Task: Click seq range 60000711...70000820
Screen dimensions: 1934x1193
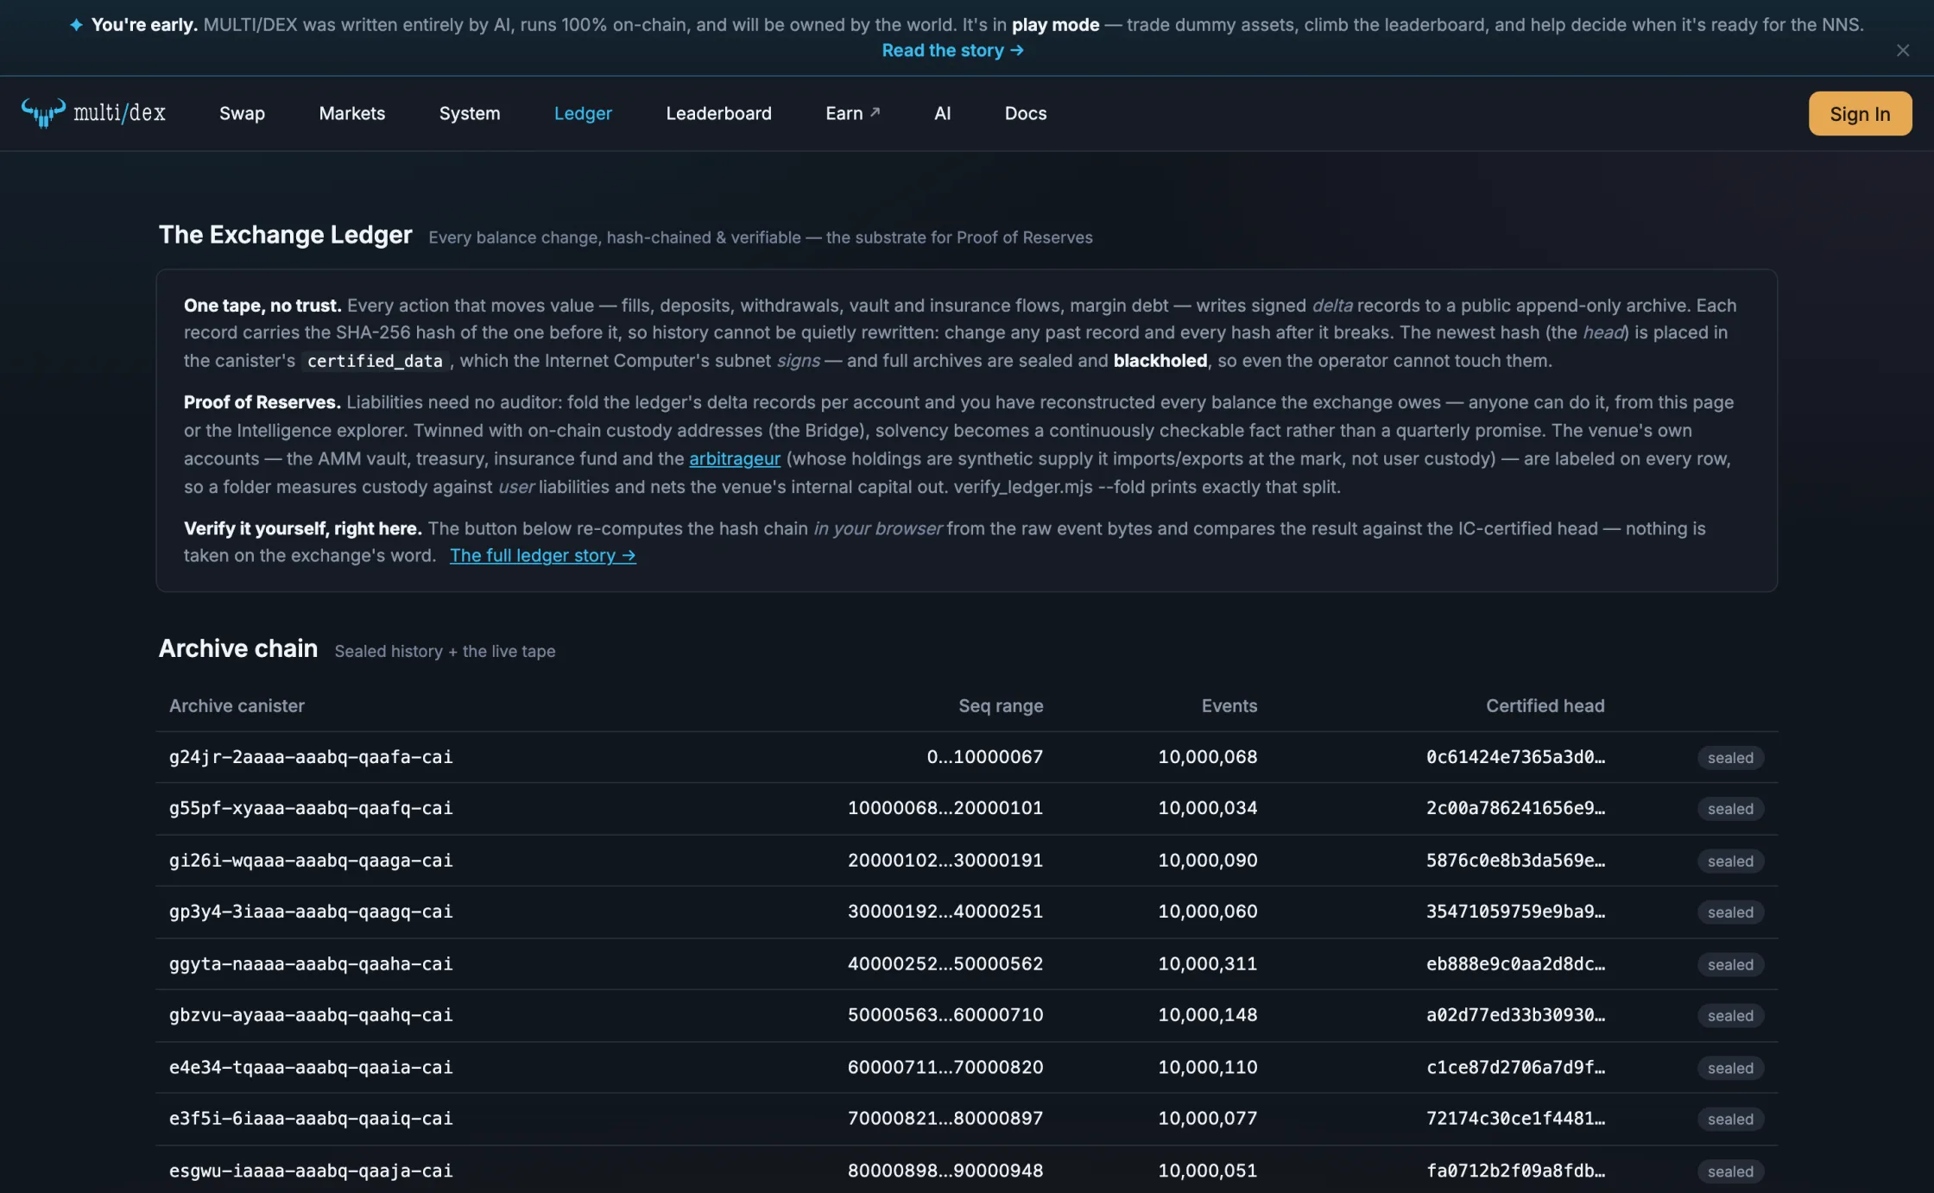Action: click(x=945, y=1067)
